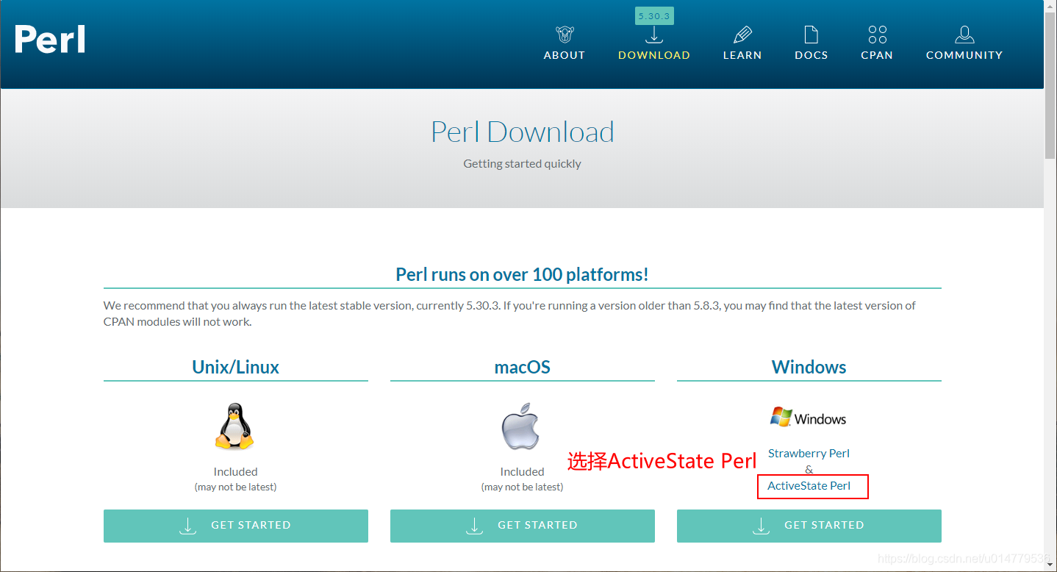Viewport: 1057px width, 572px height.
Task: Open the COMMUNITY navigation item
Action: [x=964, y=55]
